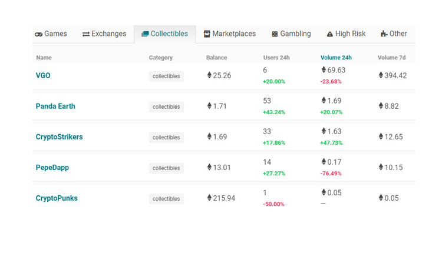Select CryptoPunks balance value 215.94
Viewport: 442px width, 253px height.
(224, 198)
